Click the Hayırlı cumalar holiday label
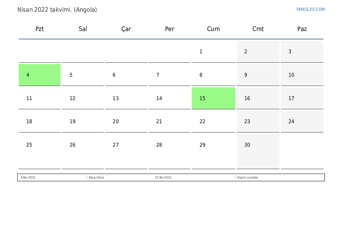Screen dimensions: 342x242 [247, 177]
